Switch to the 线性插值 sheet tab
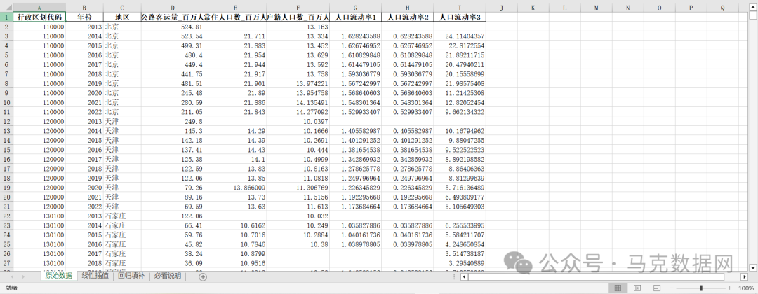This screenshot has height=294, width=758. click(95, 276)
